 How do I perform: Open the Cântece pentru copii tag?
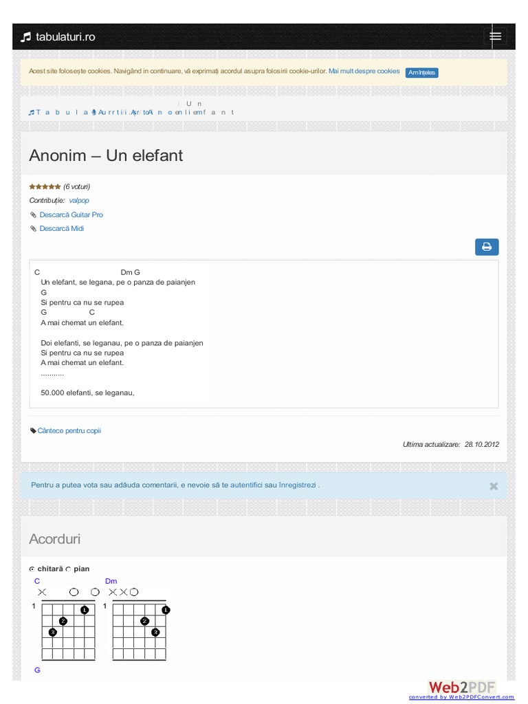click(69, 431)
